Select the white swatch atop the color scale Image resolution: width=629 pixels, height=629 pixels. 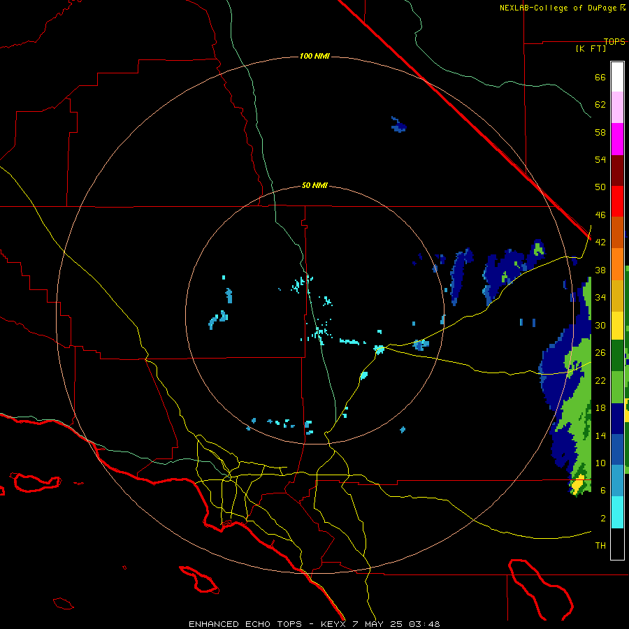click(x=617, y=77)
